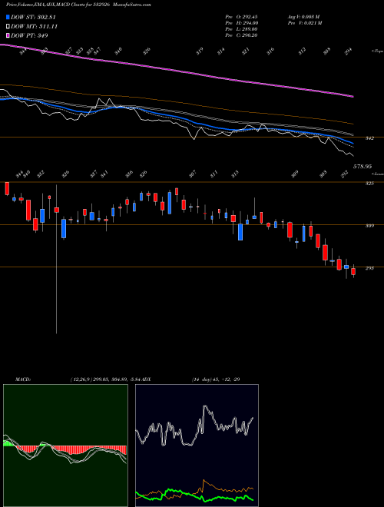Click the MACD '(12,26,9)' parameter values
This screenshot has height=507, width=384.
coord(106,379)
